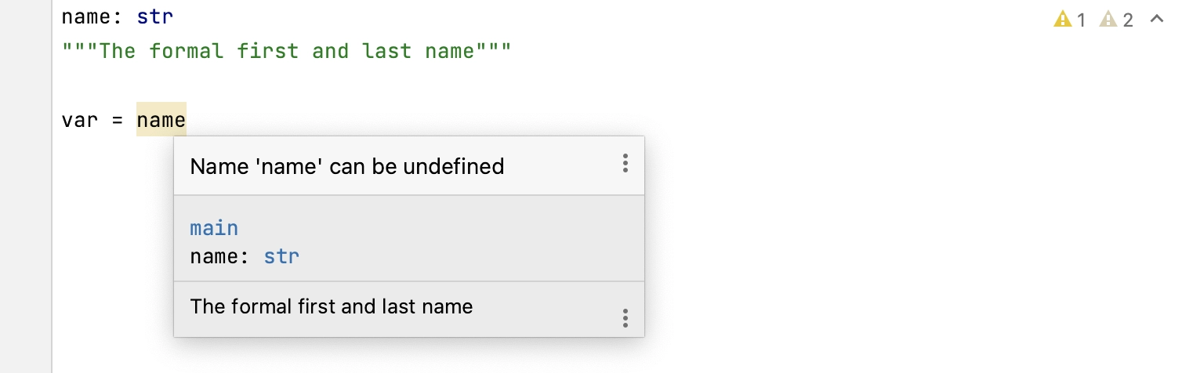
Task: Click the "var" identifier in the editor
Action: (80, 121)
